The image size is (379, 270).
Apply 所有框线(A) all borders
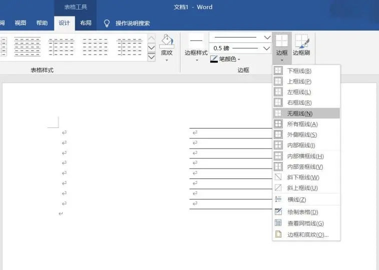pyautogui.click(x=306, y=124)
